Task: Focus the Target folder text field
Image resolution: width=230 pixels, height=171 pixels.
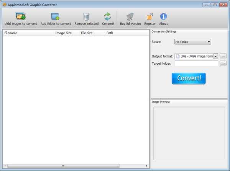Action: [196, 64]
